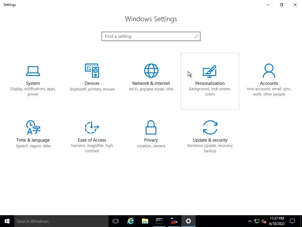This screenshot has width=302, height=227.
Task: Open Devices keyboard and speaker icon
Action: pyautogui.click(x=92, y=70)
